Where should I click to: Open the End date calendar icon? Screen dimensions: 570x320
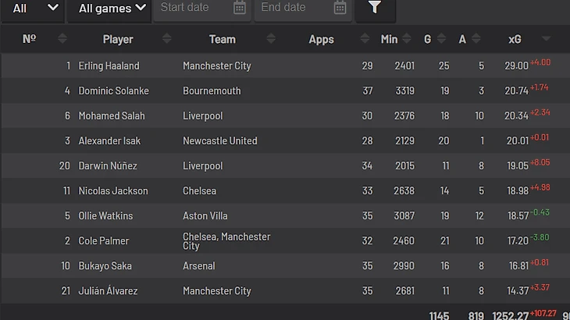pos(340,8)
